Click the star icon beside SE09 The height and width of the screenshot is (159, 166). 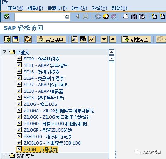point(19,59)
